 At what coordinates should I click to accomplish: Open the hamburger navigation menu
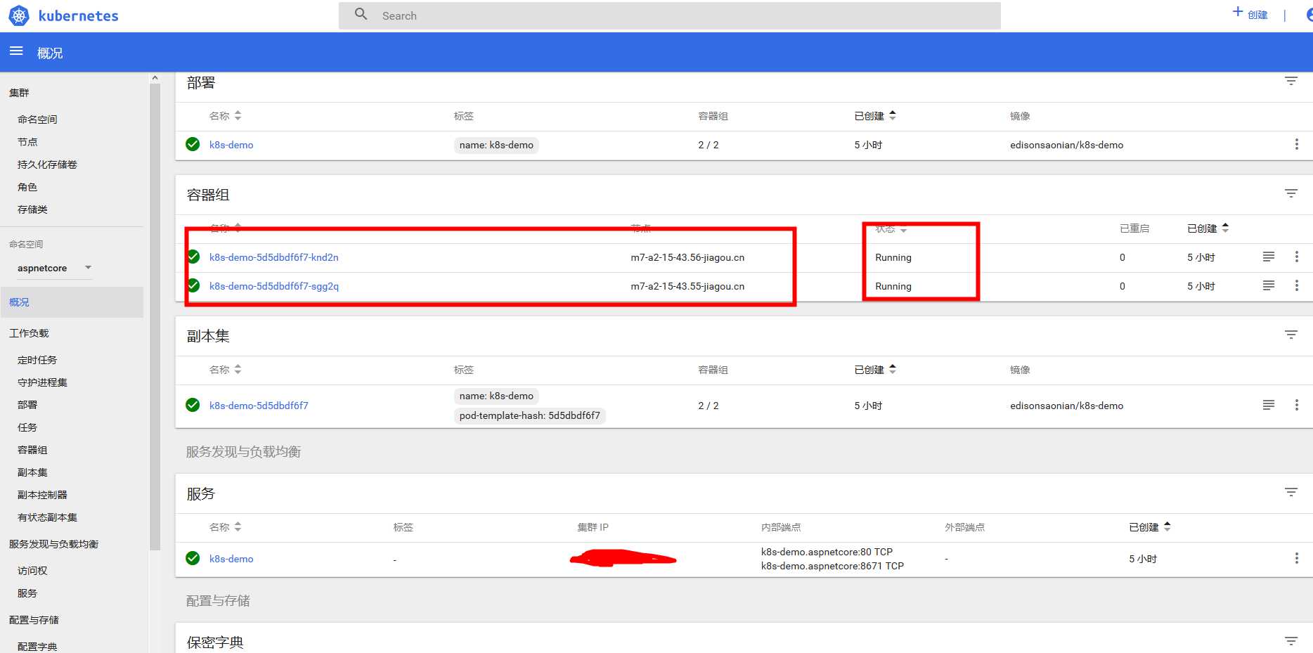click(x=16, y=51)
